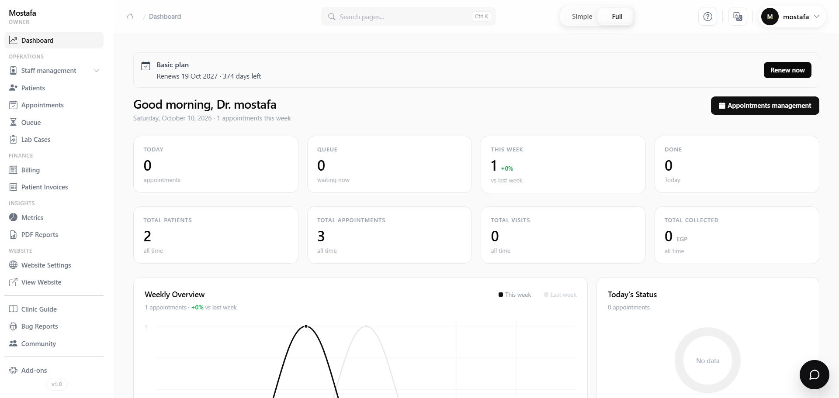Click the Lab Cases icon
This screenshot has width=839, height=398.
tap(13, 140)
